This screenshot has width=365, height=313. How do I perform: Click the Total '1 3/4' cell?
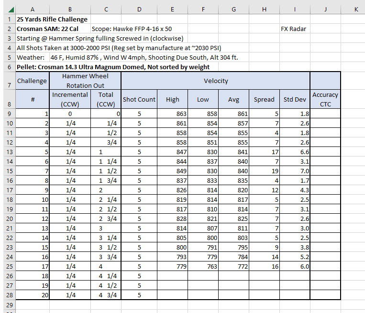pos(106,180)
